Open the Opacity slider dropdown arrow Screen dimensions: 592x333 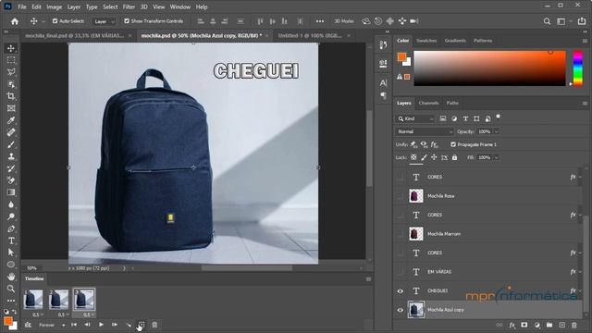(497, 131)
